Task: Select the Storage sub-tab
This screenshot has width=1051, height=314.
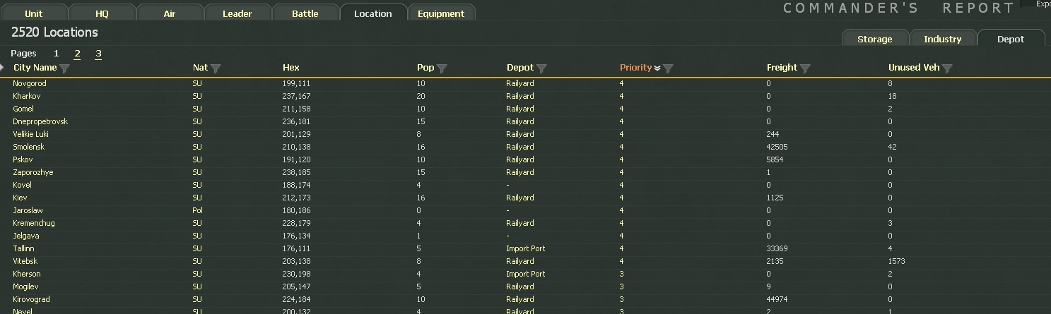Action: pos(874,39)
